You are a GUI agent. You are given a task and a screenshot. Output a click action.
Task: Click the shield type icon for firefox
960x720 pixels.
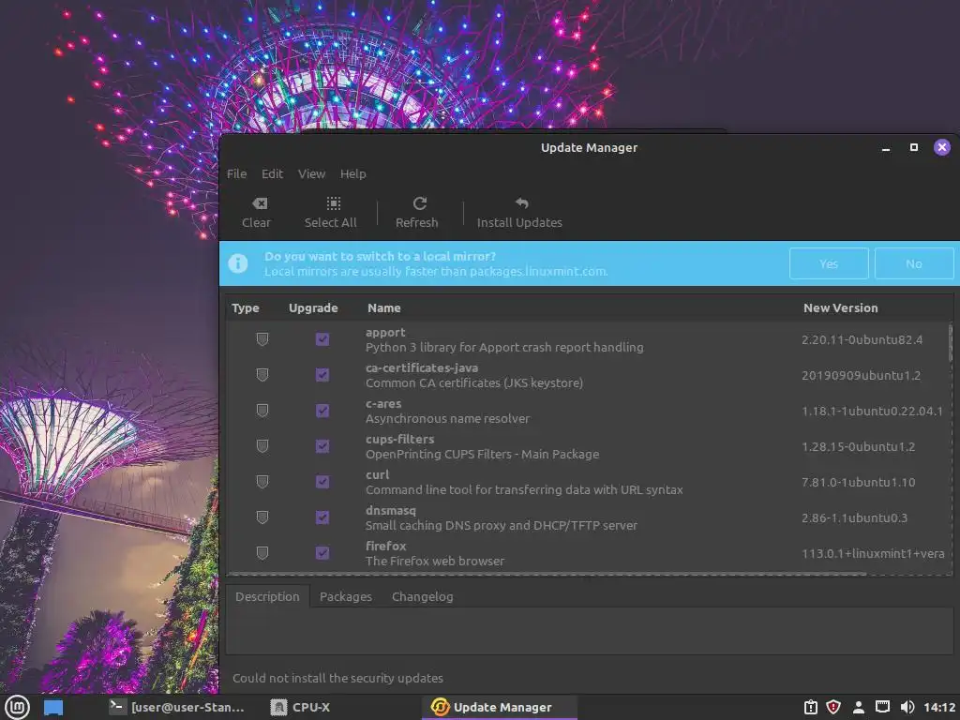[262, 553]
